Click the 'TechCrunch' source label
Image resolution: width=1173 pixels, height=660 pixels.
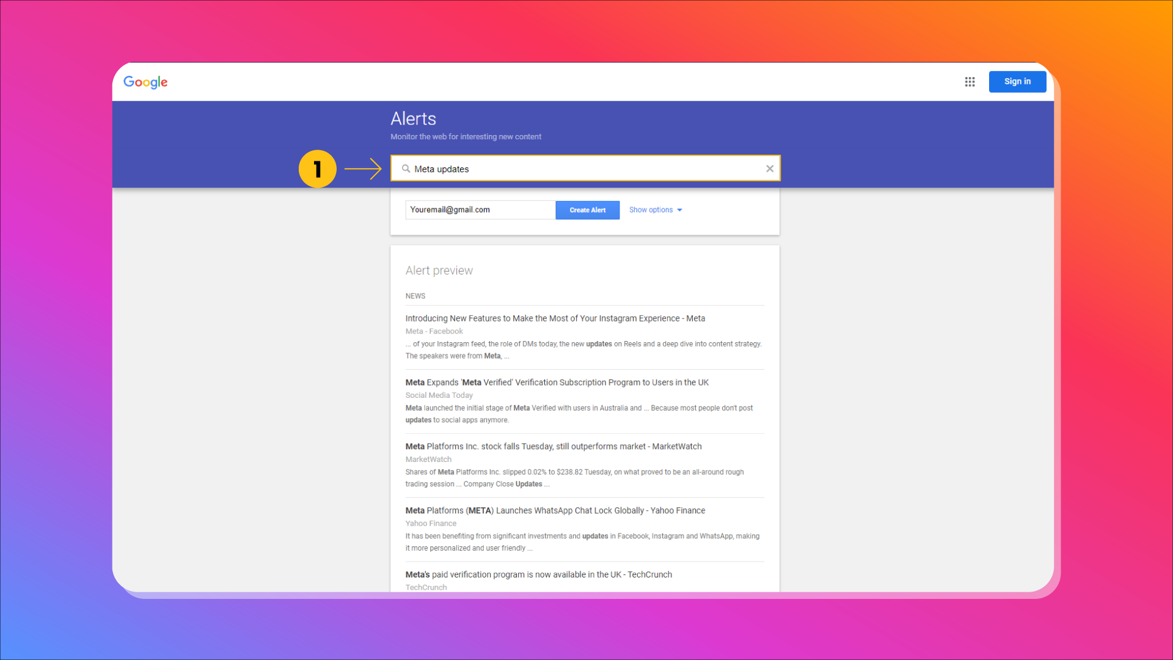426,587
